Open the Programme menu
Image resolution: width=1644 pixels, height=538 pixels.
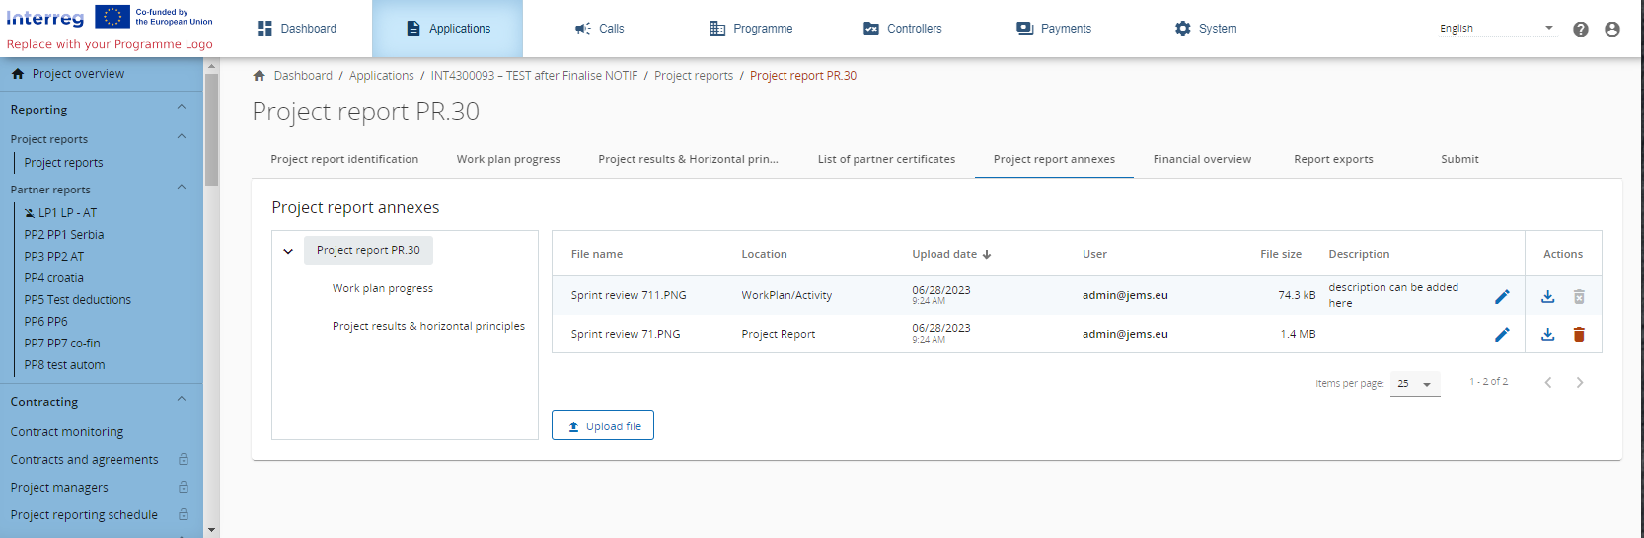click(751, 29)
